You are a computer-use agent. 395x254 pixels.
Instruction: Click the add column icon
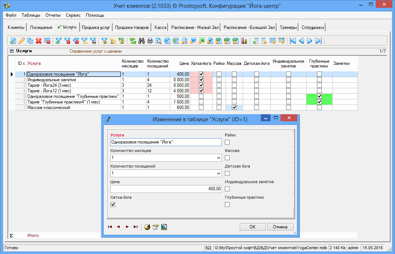[x=255, y=41]
